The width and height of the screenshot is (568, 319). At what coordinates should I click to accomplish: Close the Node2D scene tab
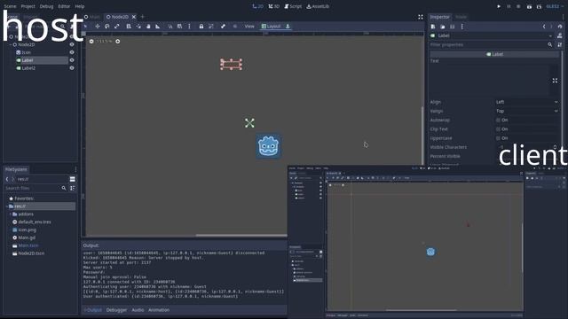(134, 17)
